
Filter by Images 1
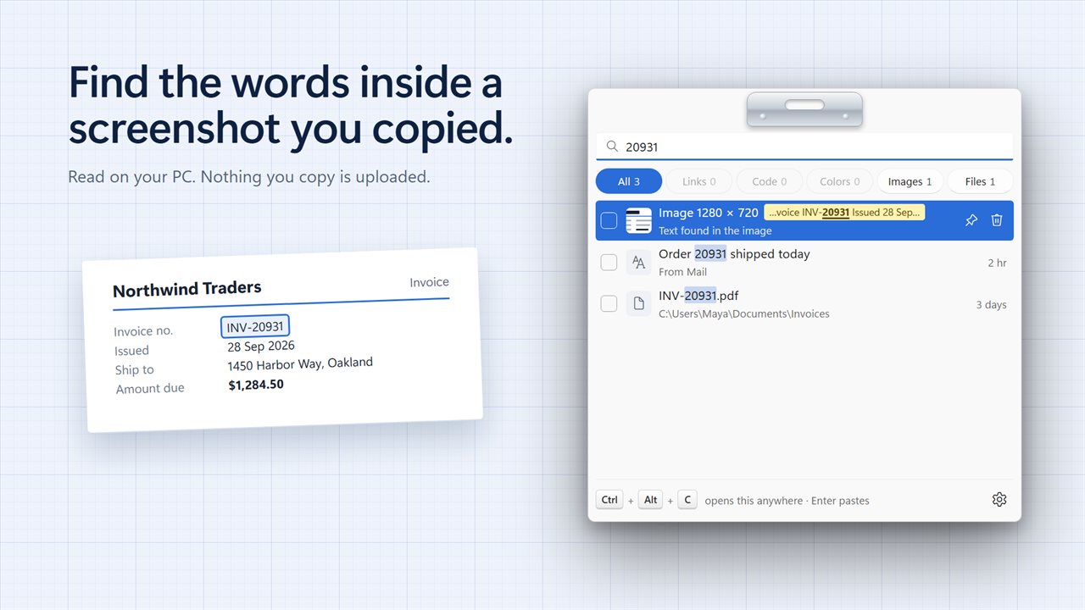(x=910, y=181)
